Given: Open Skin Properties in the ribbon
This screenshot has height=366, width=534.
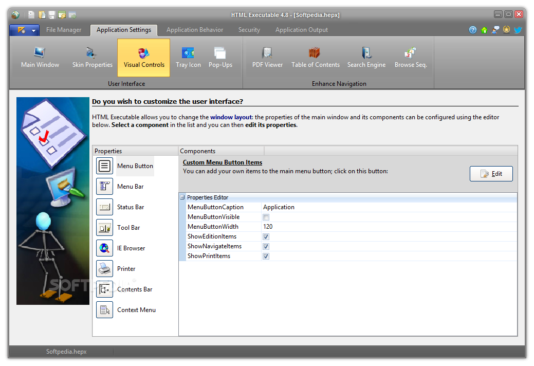Looking at the screenshot, I should [93, 58].
